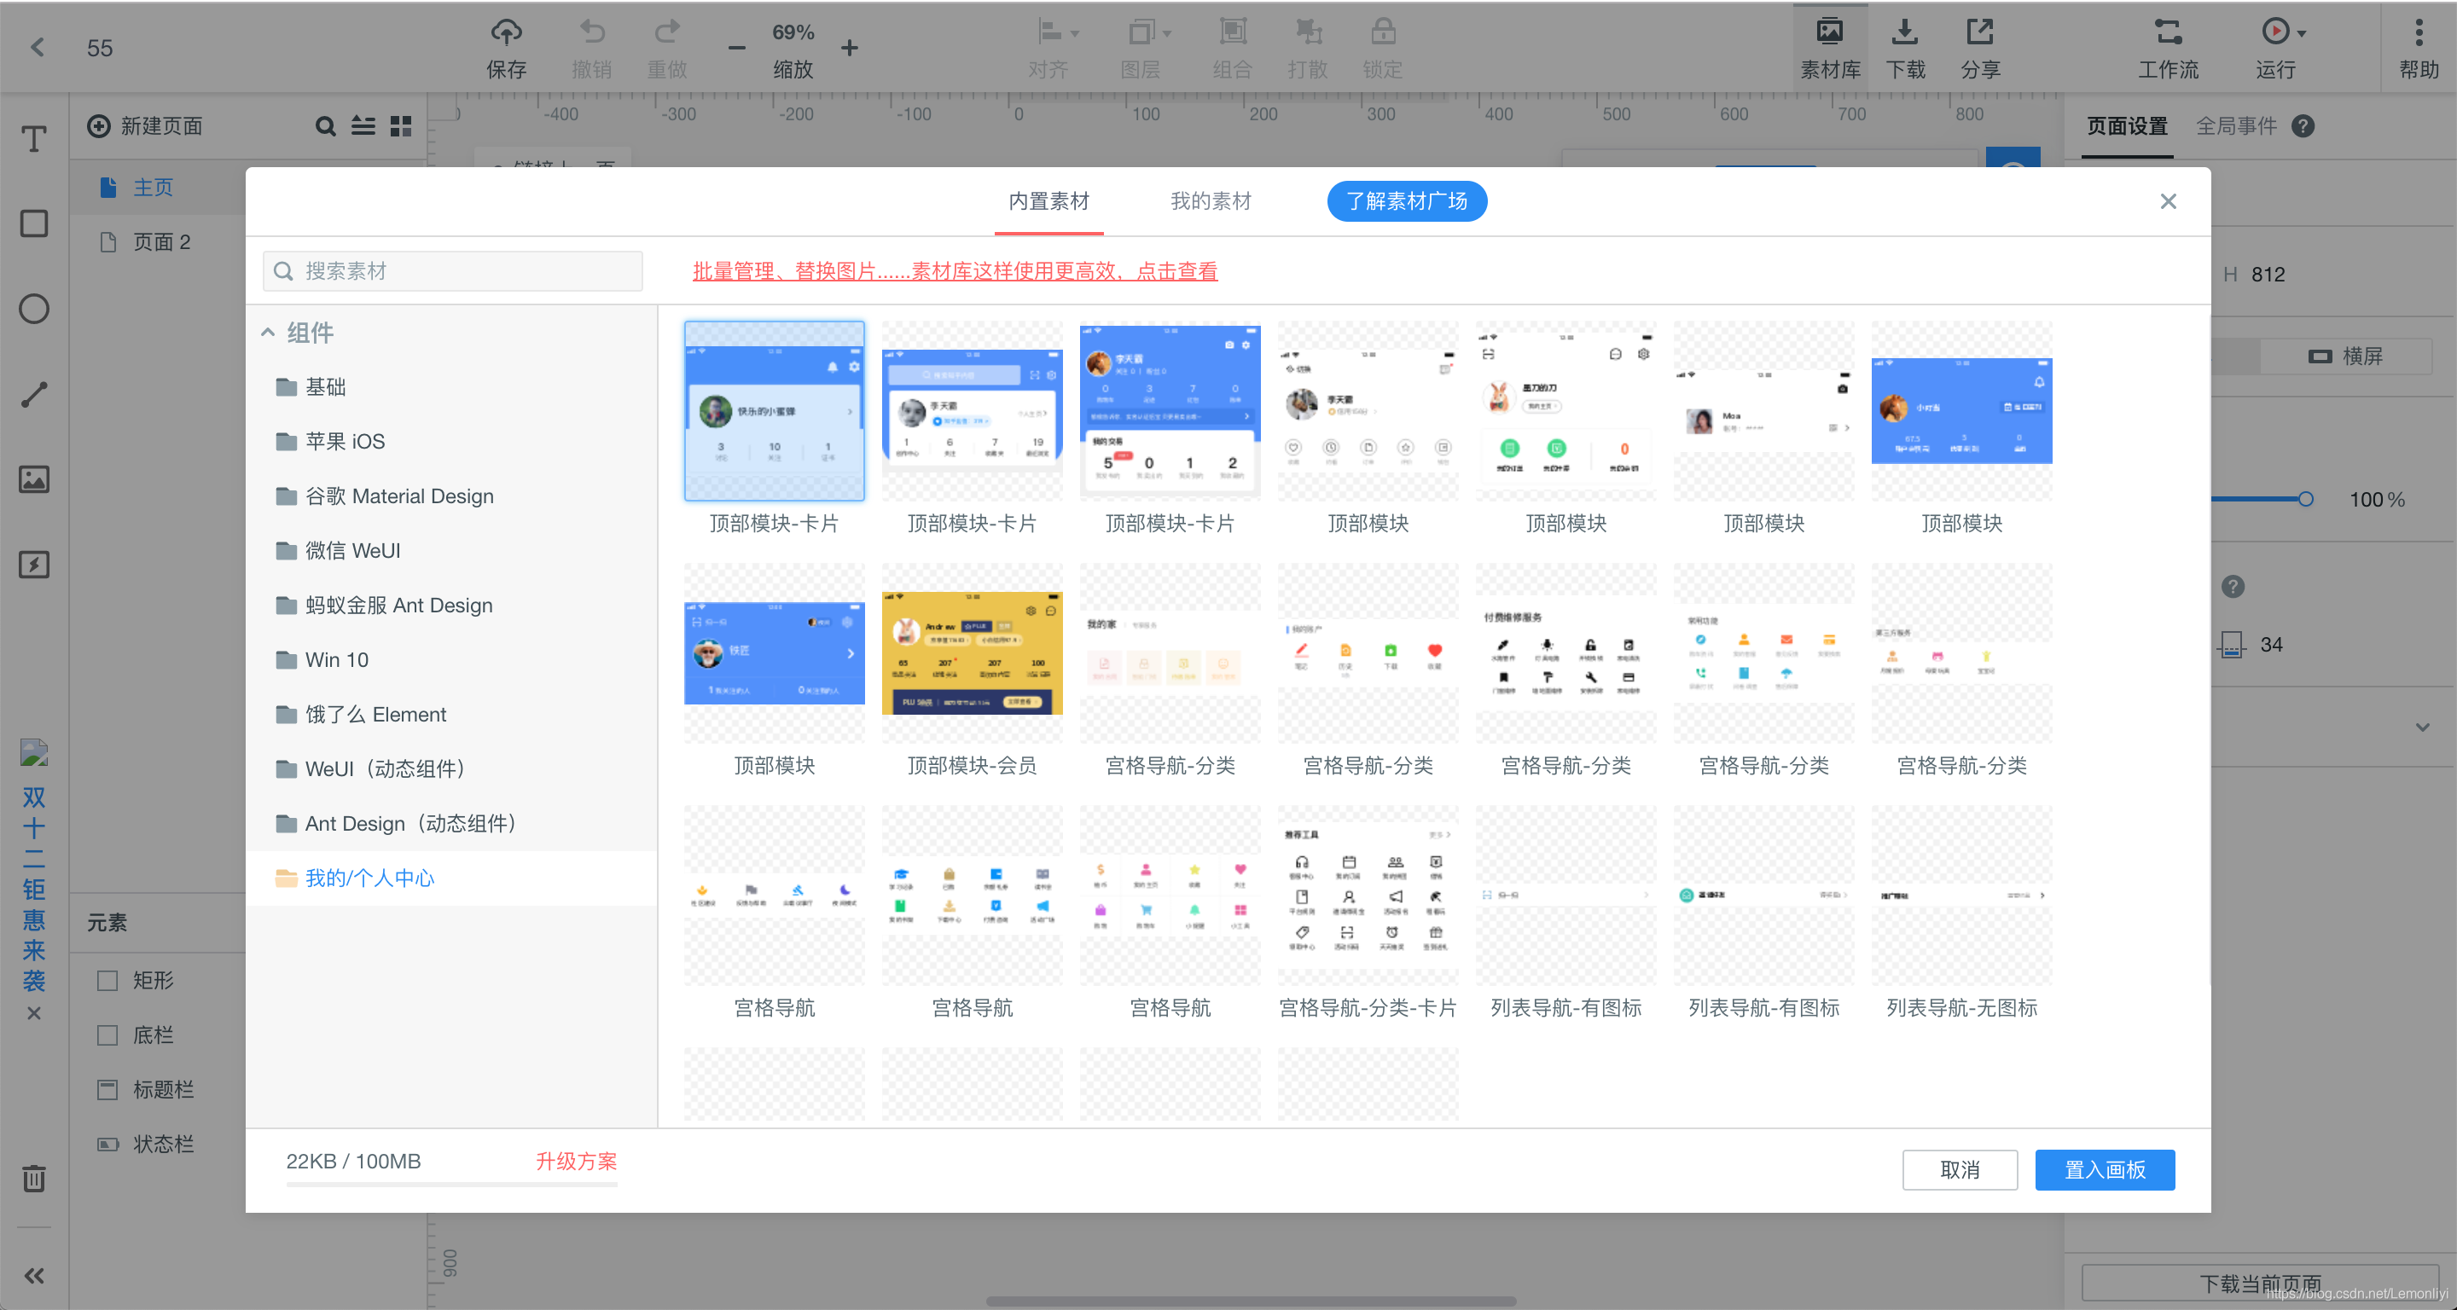Viewport: 2457px width, 1310px height.
Task: Toggle the 底栏 (Bottom Bar) element checkbox
Action: point(107,1035)
